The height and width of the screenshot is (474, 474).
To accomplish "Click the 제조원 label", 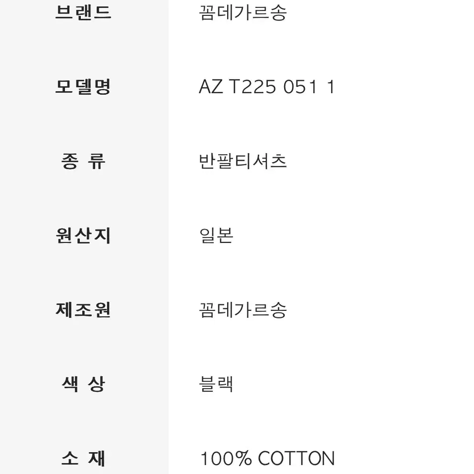I will click(x=83, y=310).
